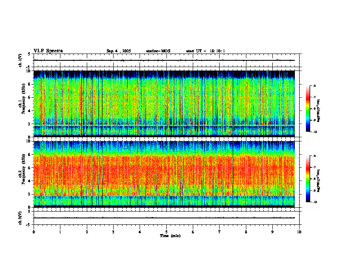
Task: Click the "5" tick on ch.1(V) axis
Action: 29,54
